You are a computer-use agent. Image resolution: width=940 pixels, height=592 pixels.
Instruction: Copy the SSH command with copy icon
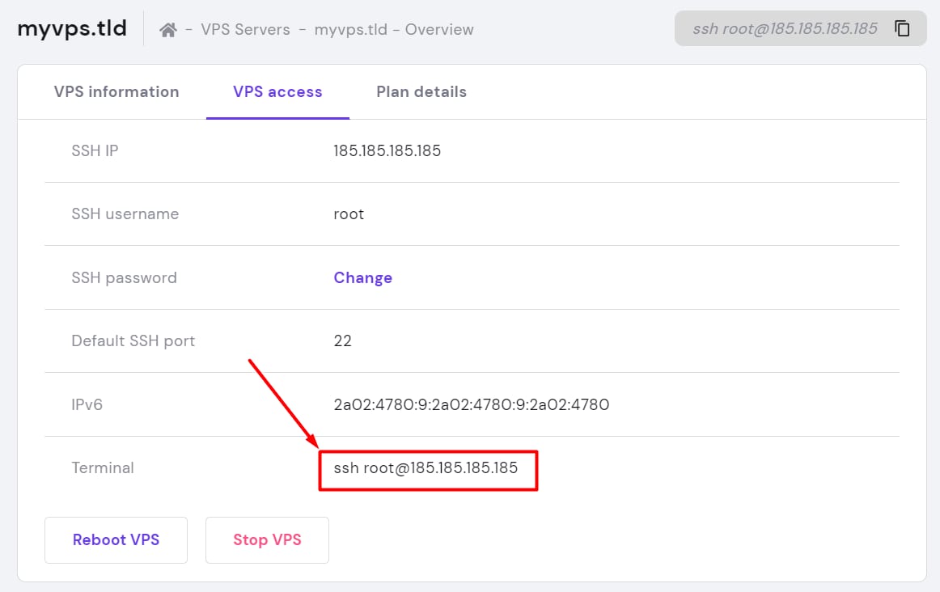pos(902,29)
